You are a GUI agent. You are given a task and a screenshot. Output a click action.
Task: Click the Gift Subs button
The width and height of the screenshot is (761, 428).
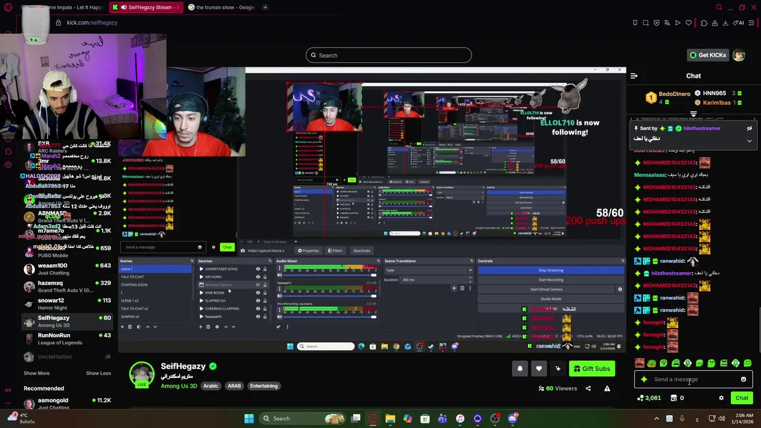(x=592, y=369)
